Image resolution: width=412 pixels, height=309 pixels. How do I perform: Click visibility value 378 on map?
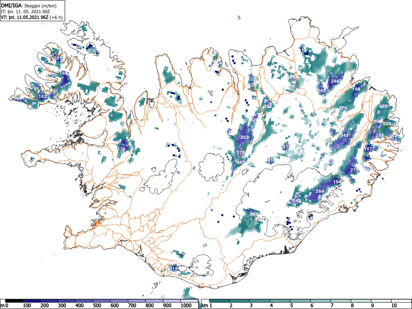pyautogui.click(x=241, y=152)
